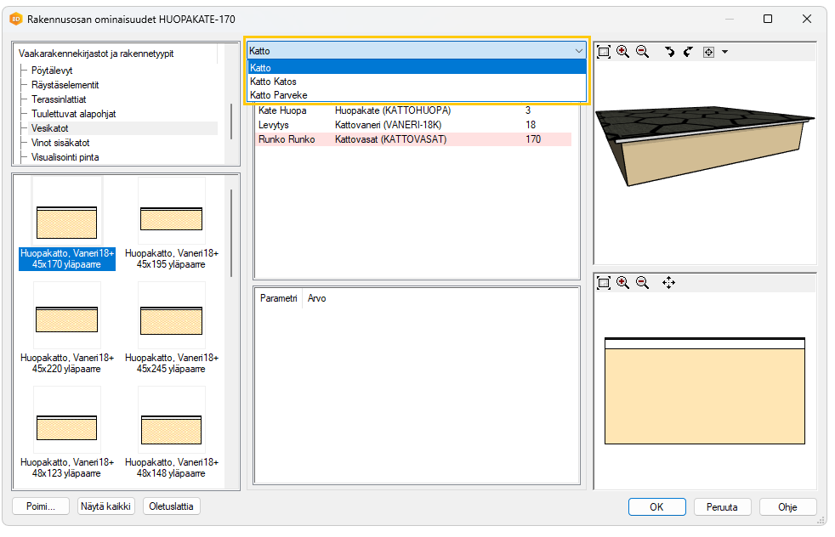Image resolution: width=835 pixels, height=537 pixels.
Task: Select Huopakatto Vaneri18+ 45x220 yläpaarre thumbnail
Action: (x=66, y=329)
